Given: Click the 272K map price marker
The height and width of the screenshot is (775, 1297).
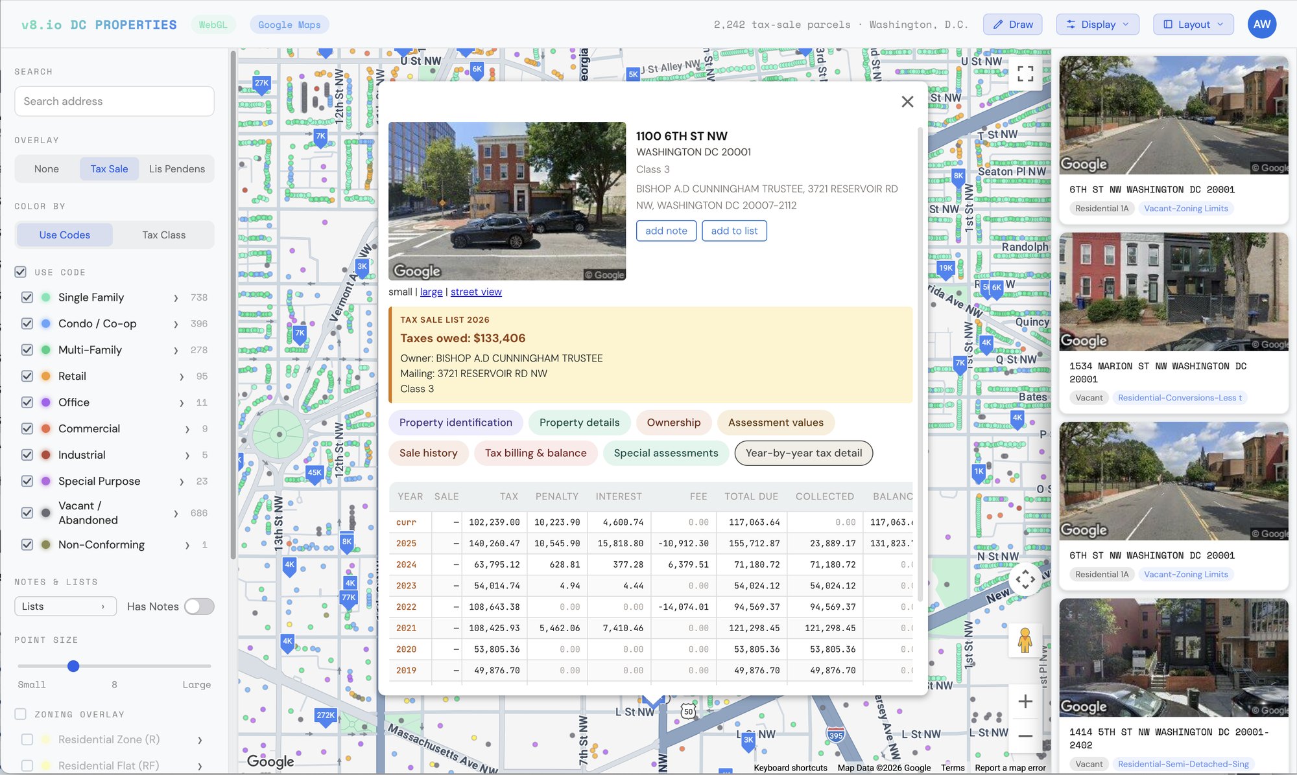Looking at the screenshot, I should [x=326, y=717].
